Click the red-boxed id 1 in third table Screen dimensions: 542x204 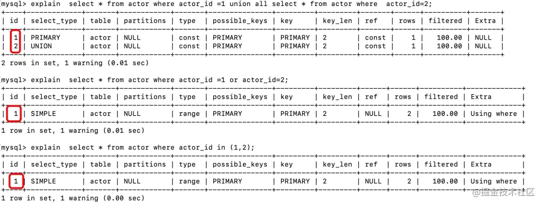tap(16, 181)
